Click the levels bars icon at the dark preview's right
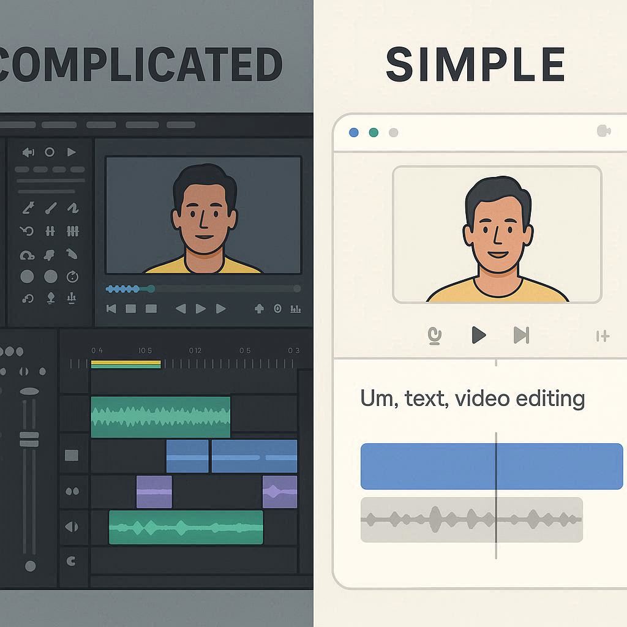This screenshot has width=627, height=627. tap(296, 309)
